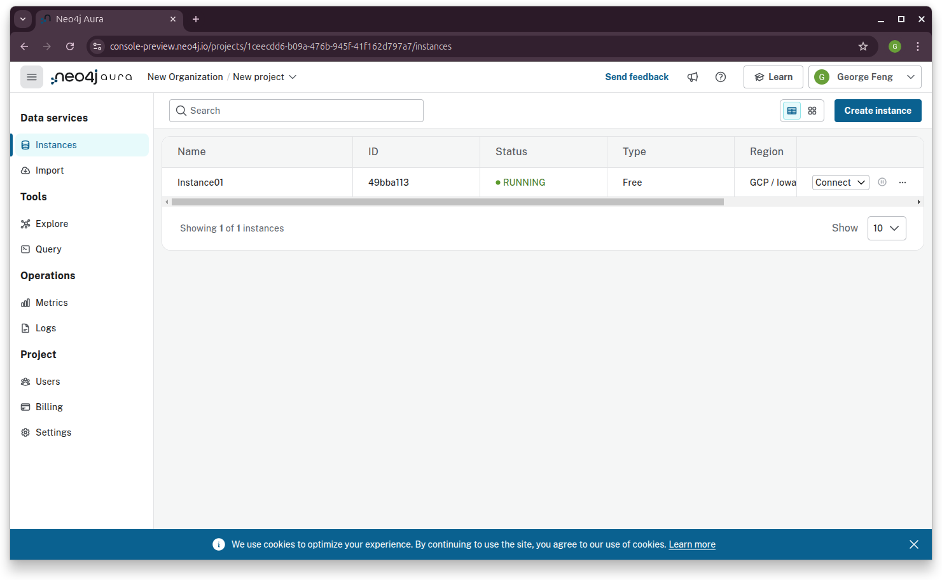The width and height of the screenshot is (942, 580).
Task: Bookmark this page with the star
Action: 863,46
